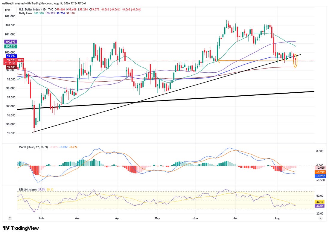Click the Mar label on the time axis

[78, 218]
